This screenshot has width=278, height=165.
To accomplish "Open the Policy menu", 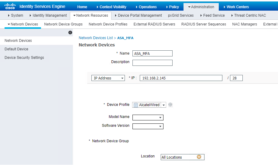I will [172, 7].
